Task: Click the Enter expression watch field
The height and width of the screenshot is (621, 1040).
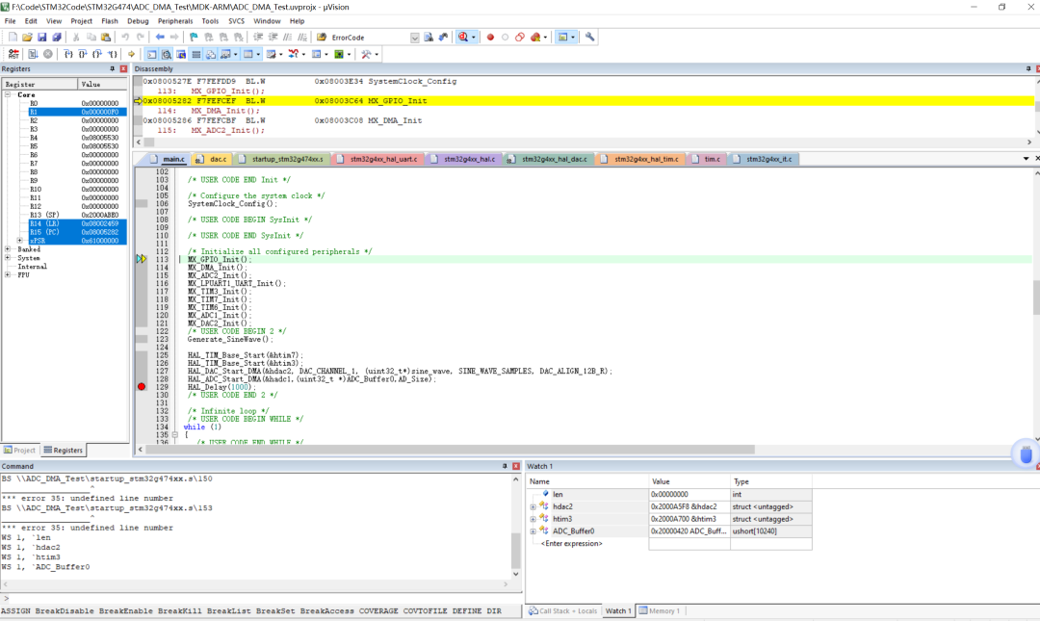Action: pyautogui.click(x=573, y=544)
